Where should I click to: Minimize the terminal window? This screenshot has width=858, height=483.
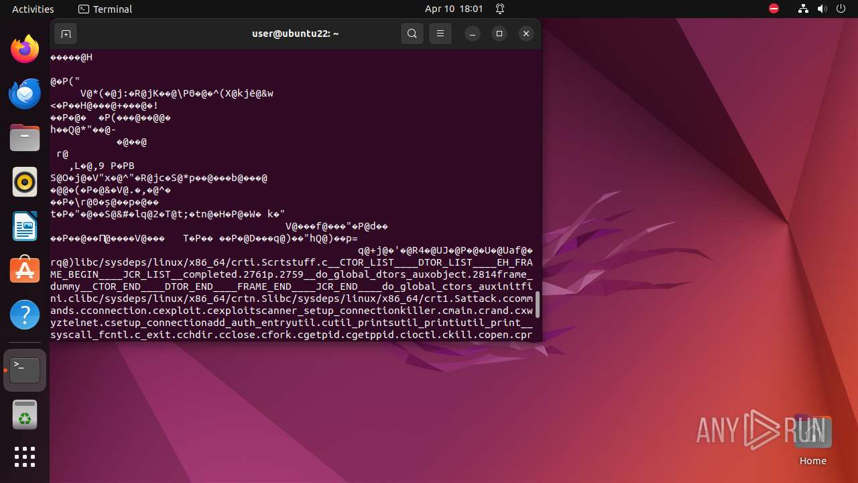[473, 34]
